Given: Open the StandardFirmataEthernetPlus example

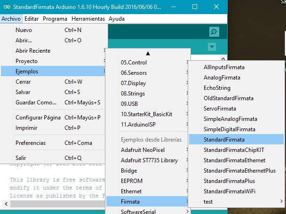Looking at the screenshot, I should pyautogui.click(x=237, y=171).
